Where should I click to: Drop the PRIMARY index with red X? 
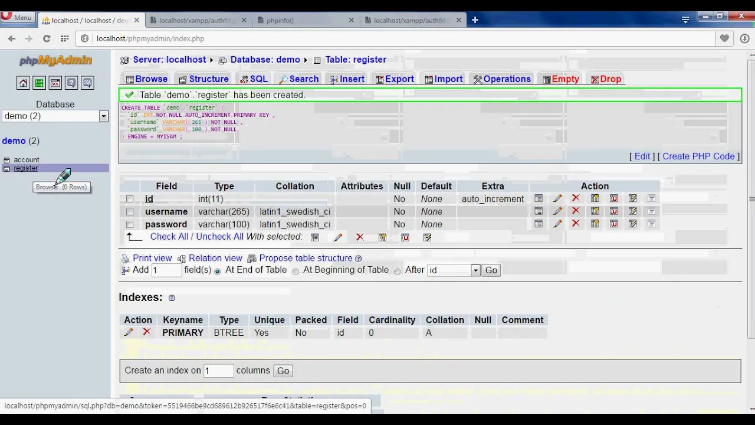pyautogui.click(x=147, y=332)
